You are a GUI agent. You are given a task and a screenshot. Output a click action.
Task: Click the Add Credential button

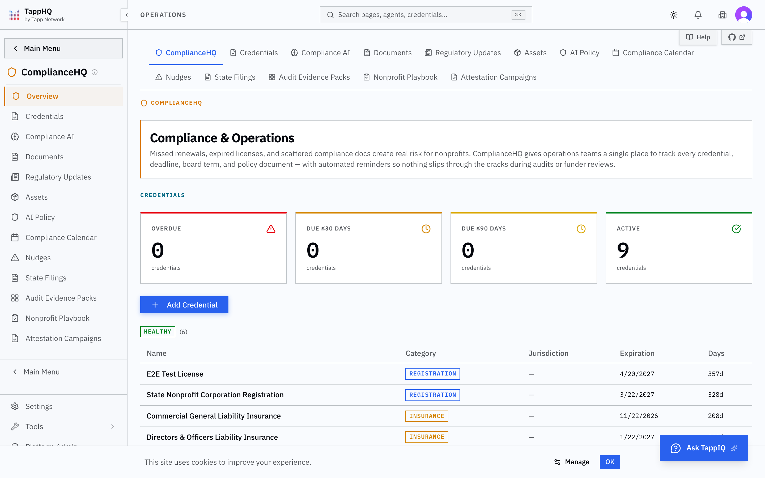point(184,305)
